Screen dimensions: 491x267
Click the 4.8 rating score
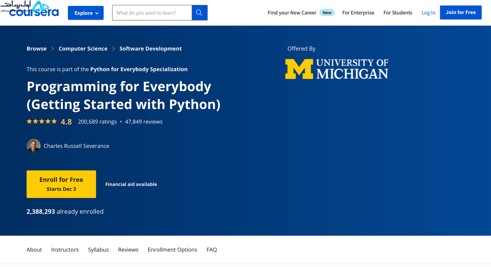[66, 122]
